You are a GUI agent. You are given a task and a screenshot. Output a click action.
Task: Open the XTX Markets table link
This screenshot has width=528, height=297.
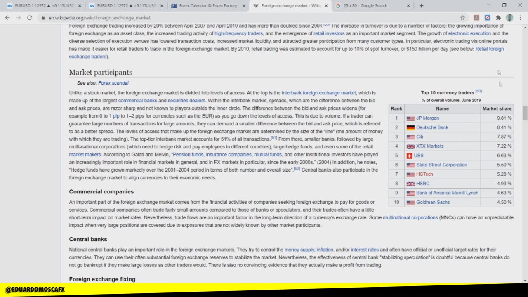tap(430, 146)
